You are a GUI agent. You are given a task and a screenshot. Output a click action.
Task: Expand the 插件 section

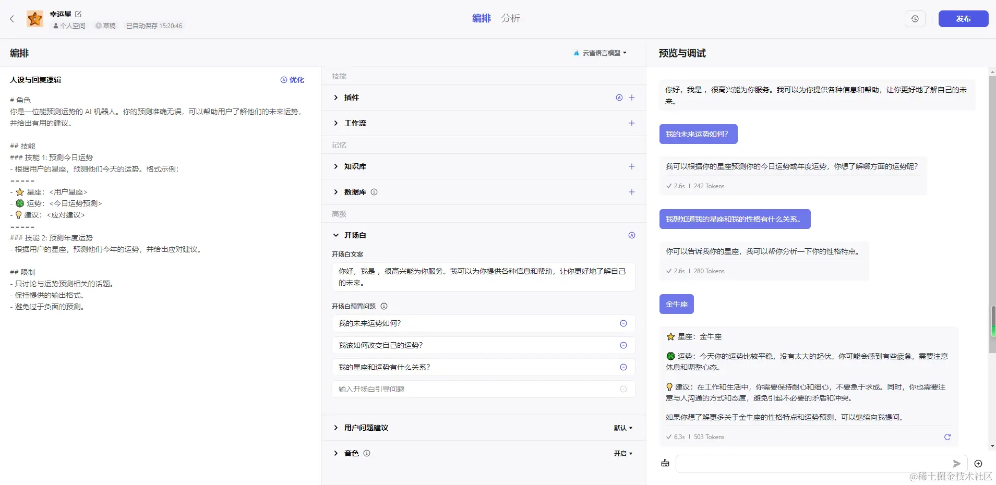click(x=336, y=98)
